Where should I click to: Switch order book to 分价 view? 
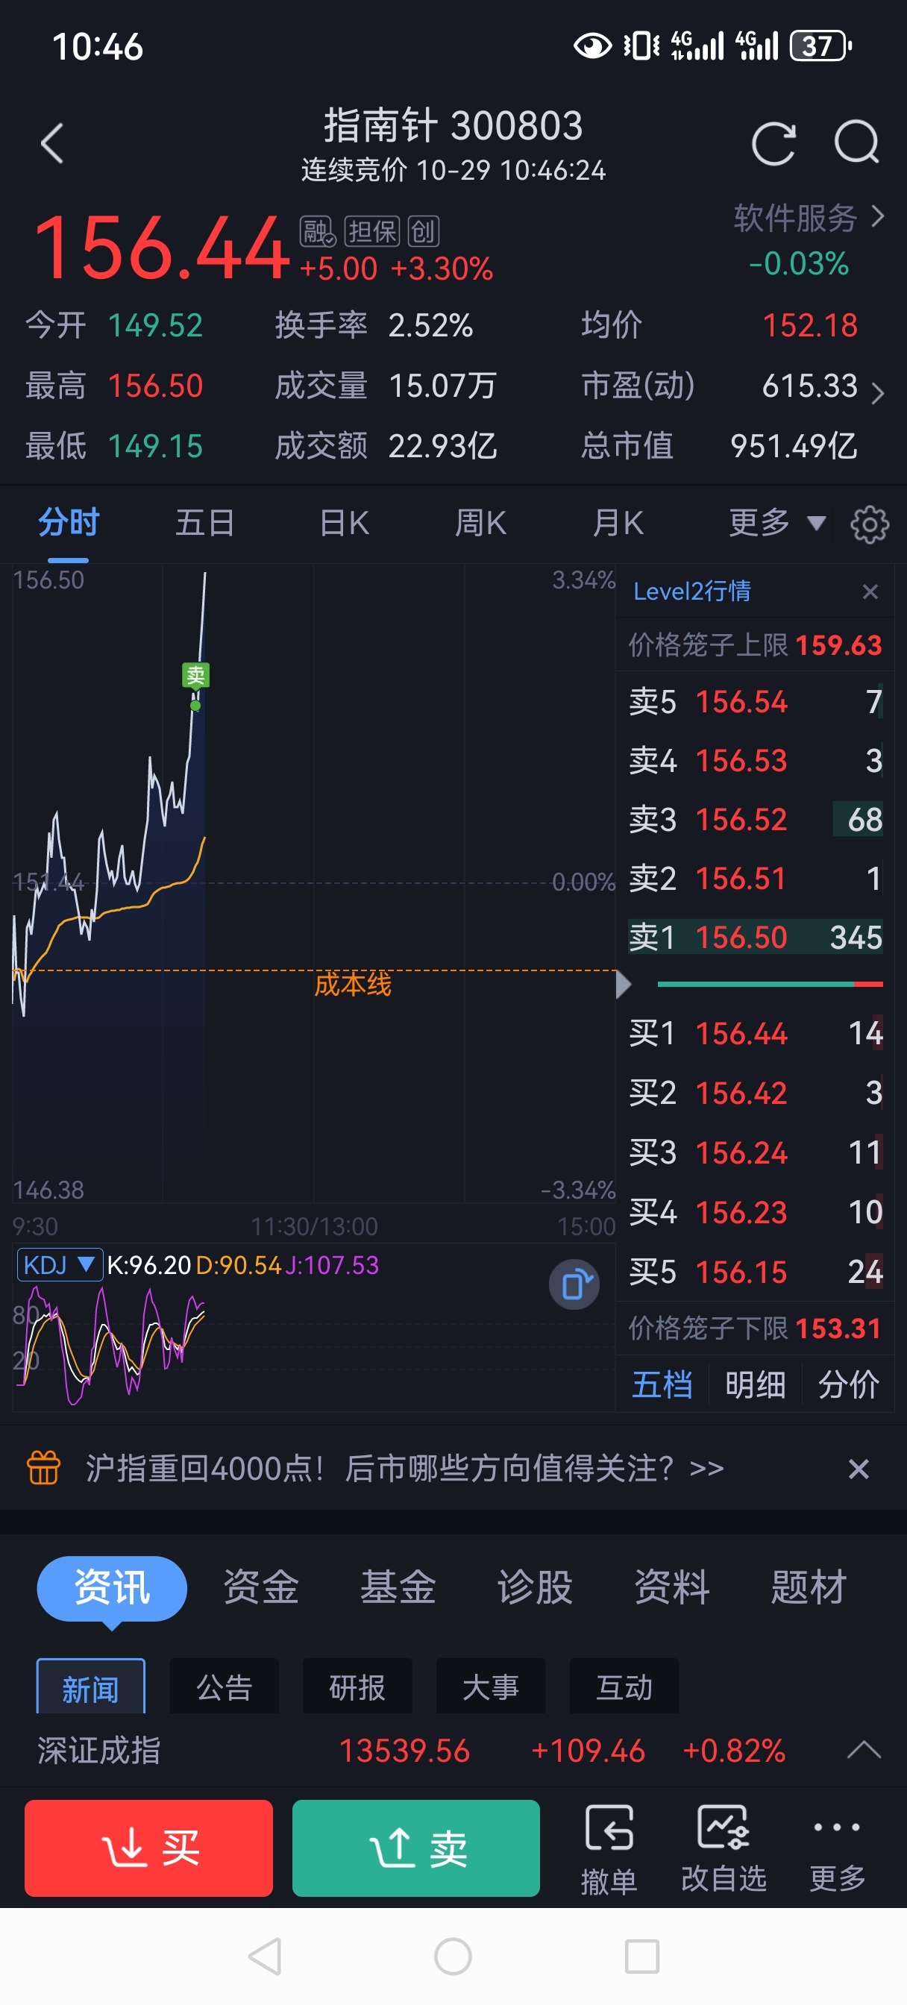tap(848, 1384)
